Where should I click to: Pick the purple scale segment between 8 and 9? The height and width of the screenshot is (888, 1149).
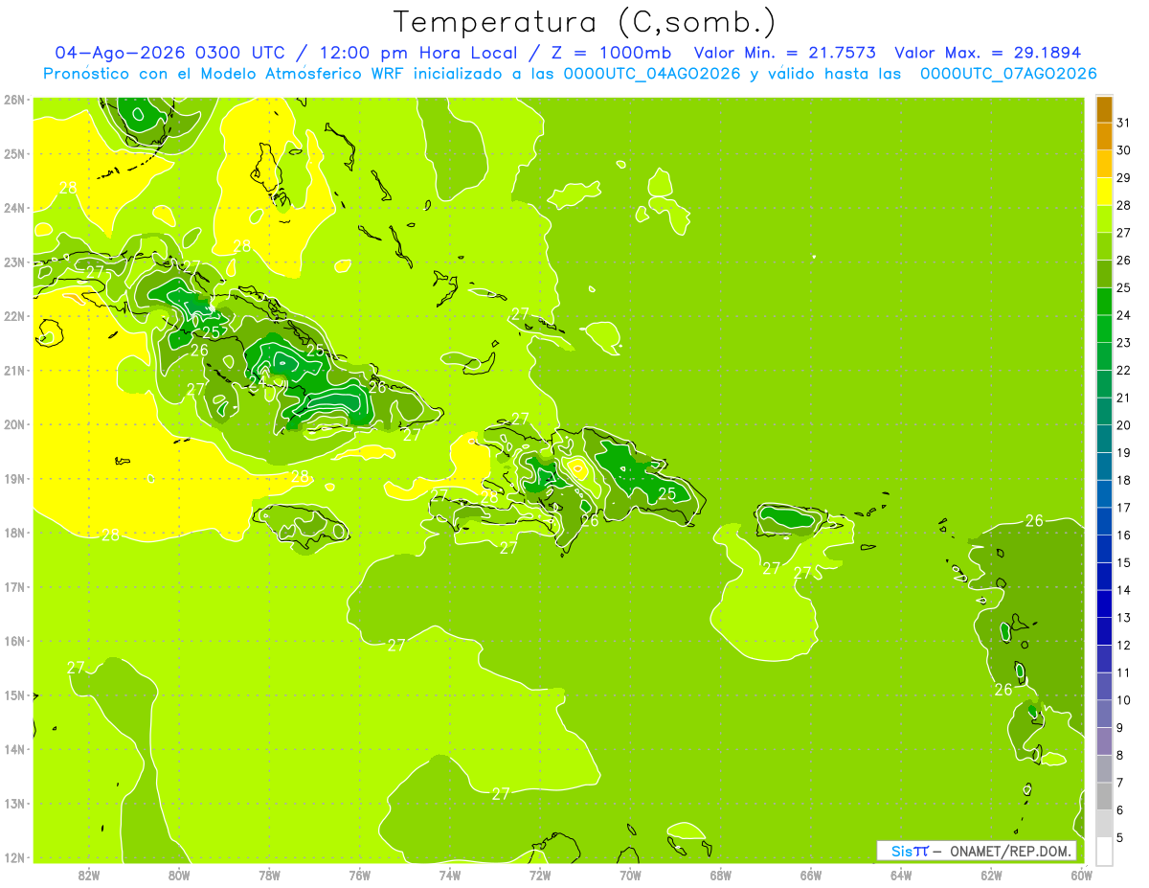click(x=1104, y=741)
